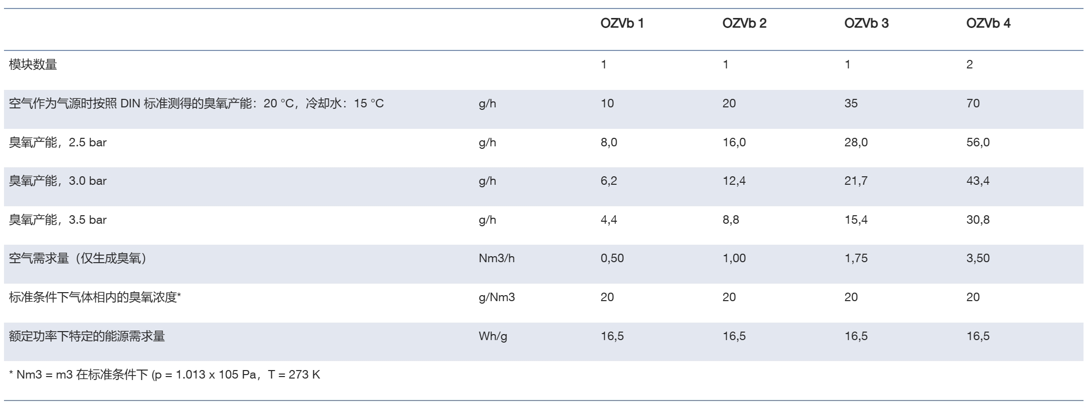Image resolution: width=1090 pixels, height=410 pixels.
Task: Select the value 28,0 under OZVb 3
Action: click(x=856, y=142)
